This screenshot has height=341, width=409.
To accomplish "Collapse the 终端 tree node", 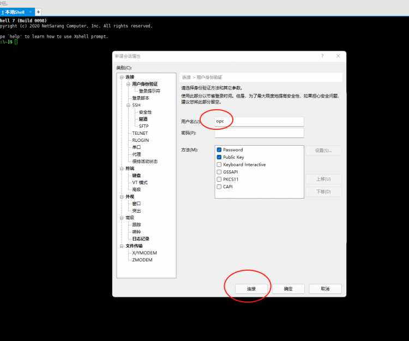I will 122,169.
